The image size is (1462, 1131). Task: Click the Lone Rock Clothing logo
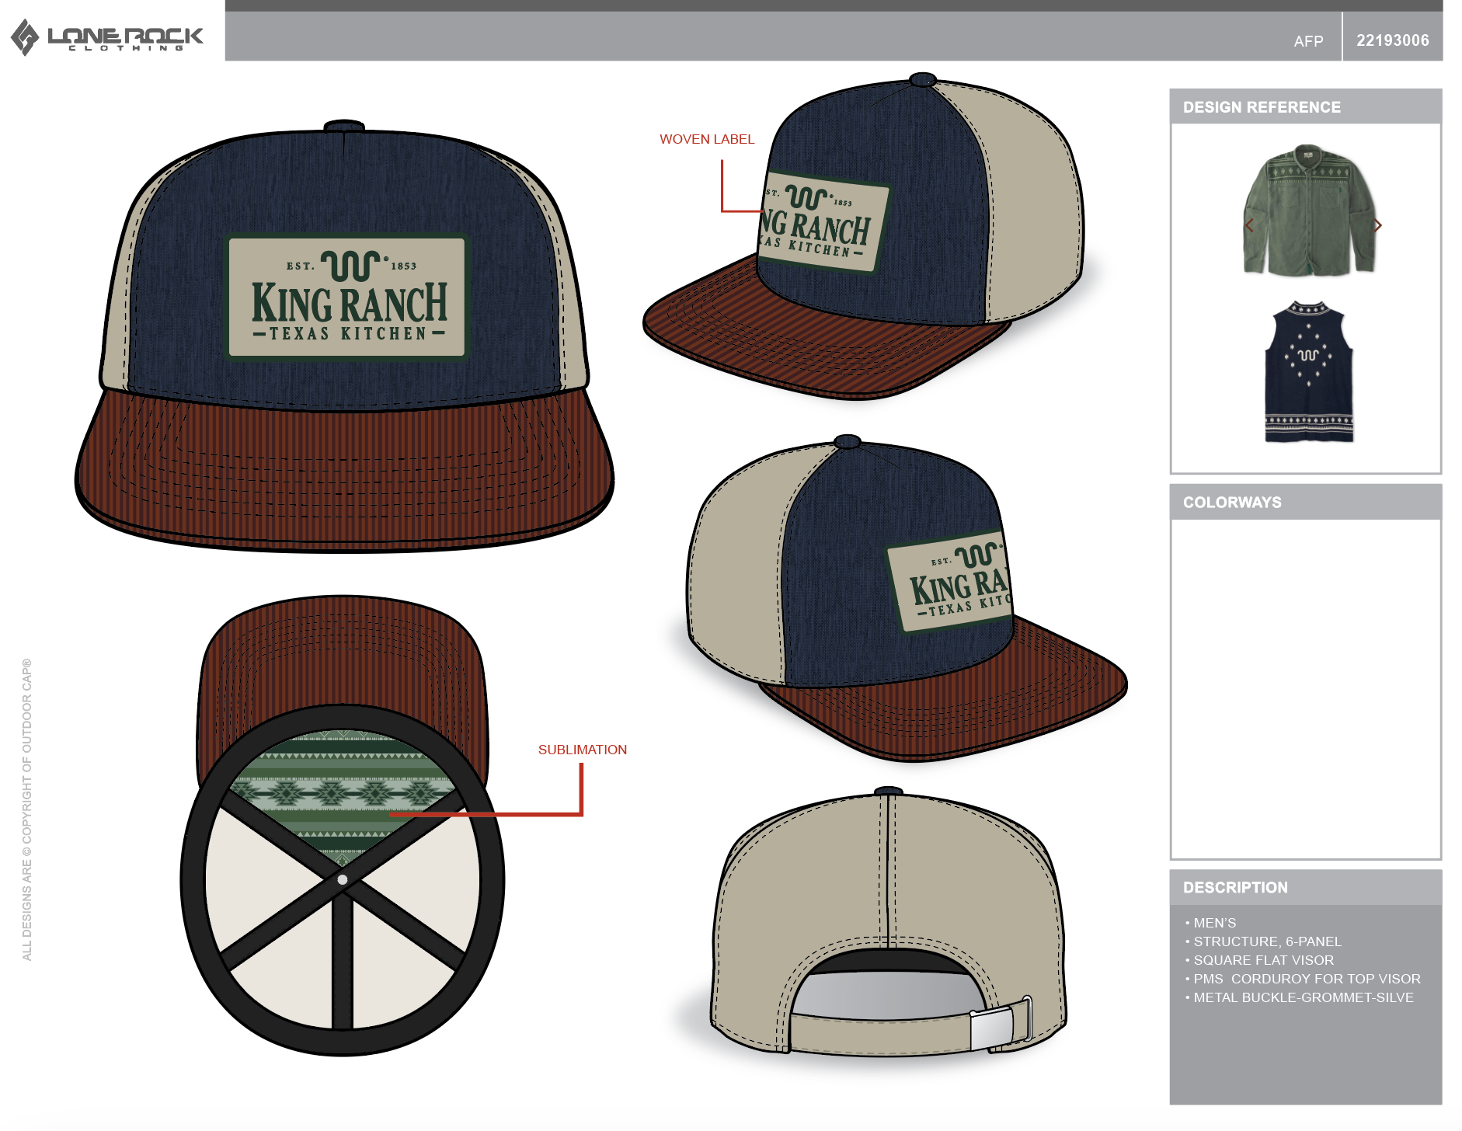(106, 37)
